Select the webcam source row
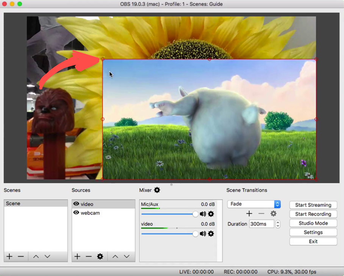 (103, 213)
